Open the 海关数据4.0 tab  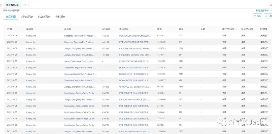coord(12,5)
